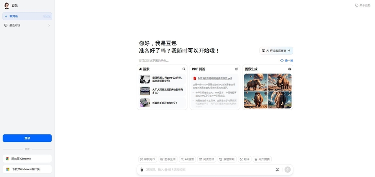The height and width of the screenshot is (177, 375).
Task: Click the icon in 图像生成 card header
Action: pos(290,69)
